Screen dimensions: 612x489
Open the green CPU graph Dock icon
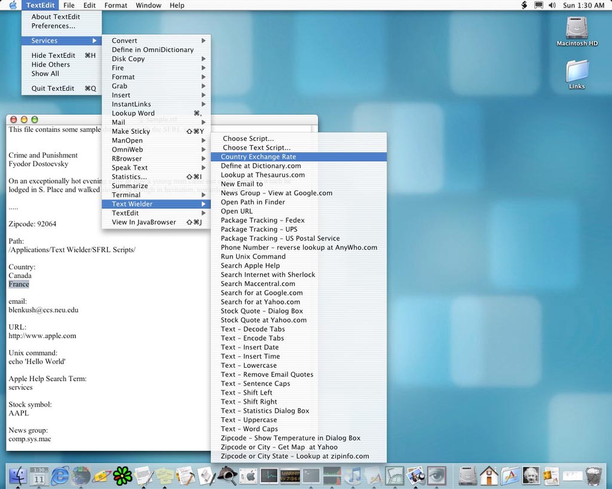(x=332, y=476)
